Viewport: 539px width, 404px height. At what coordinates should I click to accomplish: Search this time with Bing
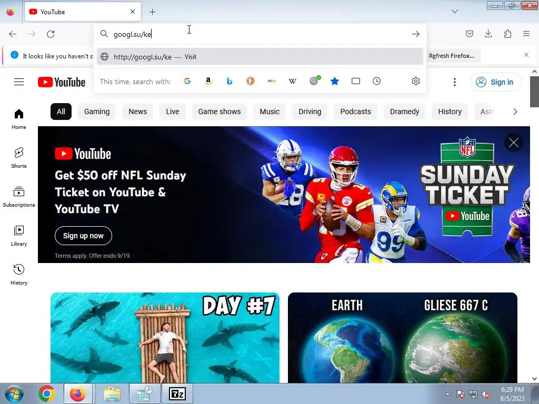click(x=229, y=81)
